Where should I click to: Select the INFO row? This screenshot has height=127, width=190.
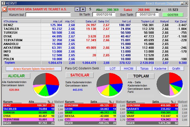point(95,51)
